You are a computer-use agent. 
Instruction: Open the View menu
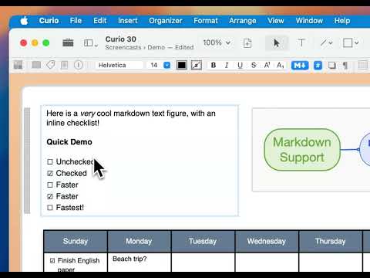tap(276, 21)
